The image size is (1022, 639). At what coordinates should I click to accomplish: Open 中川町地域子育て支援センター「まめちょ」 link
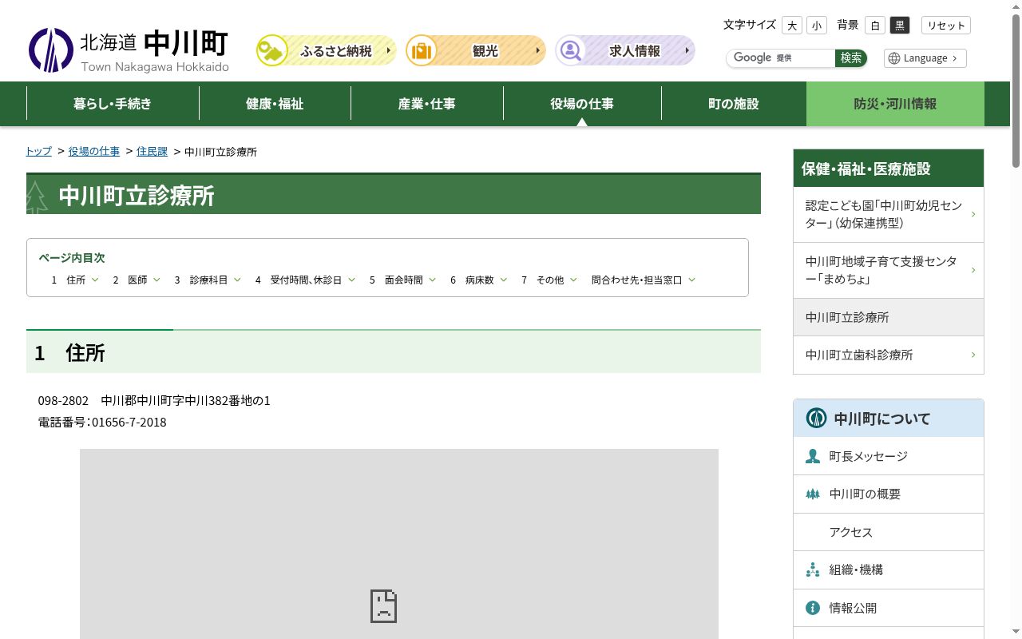coord(889,271)
